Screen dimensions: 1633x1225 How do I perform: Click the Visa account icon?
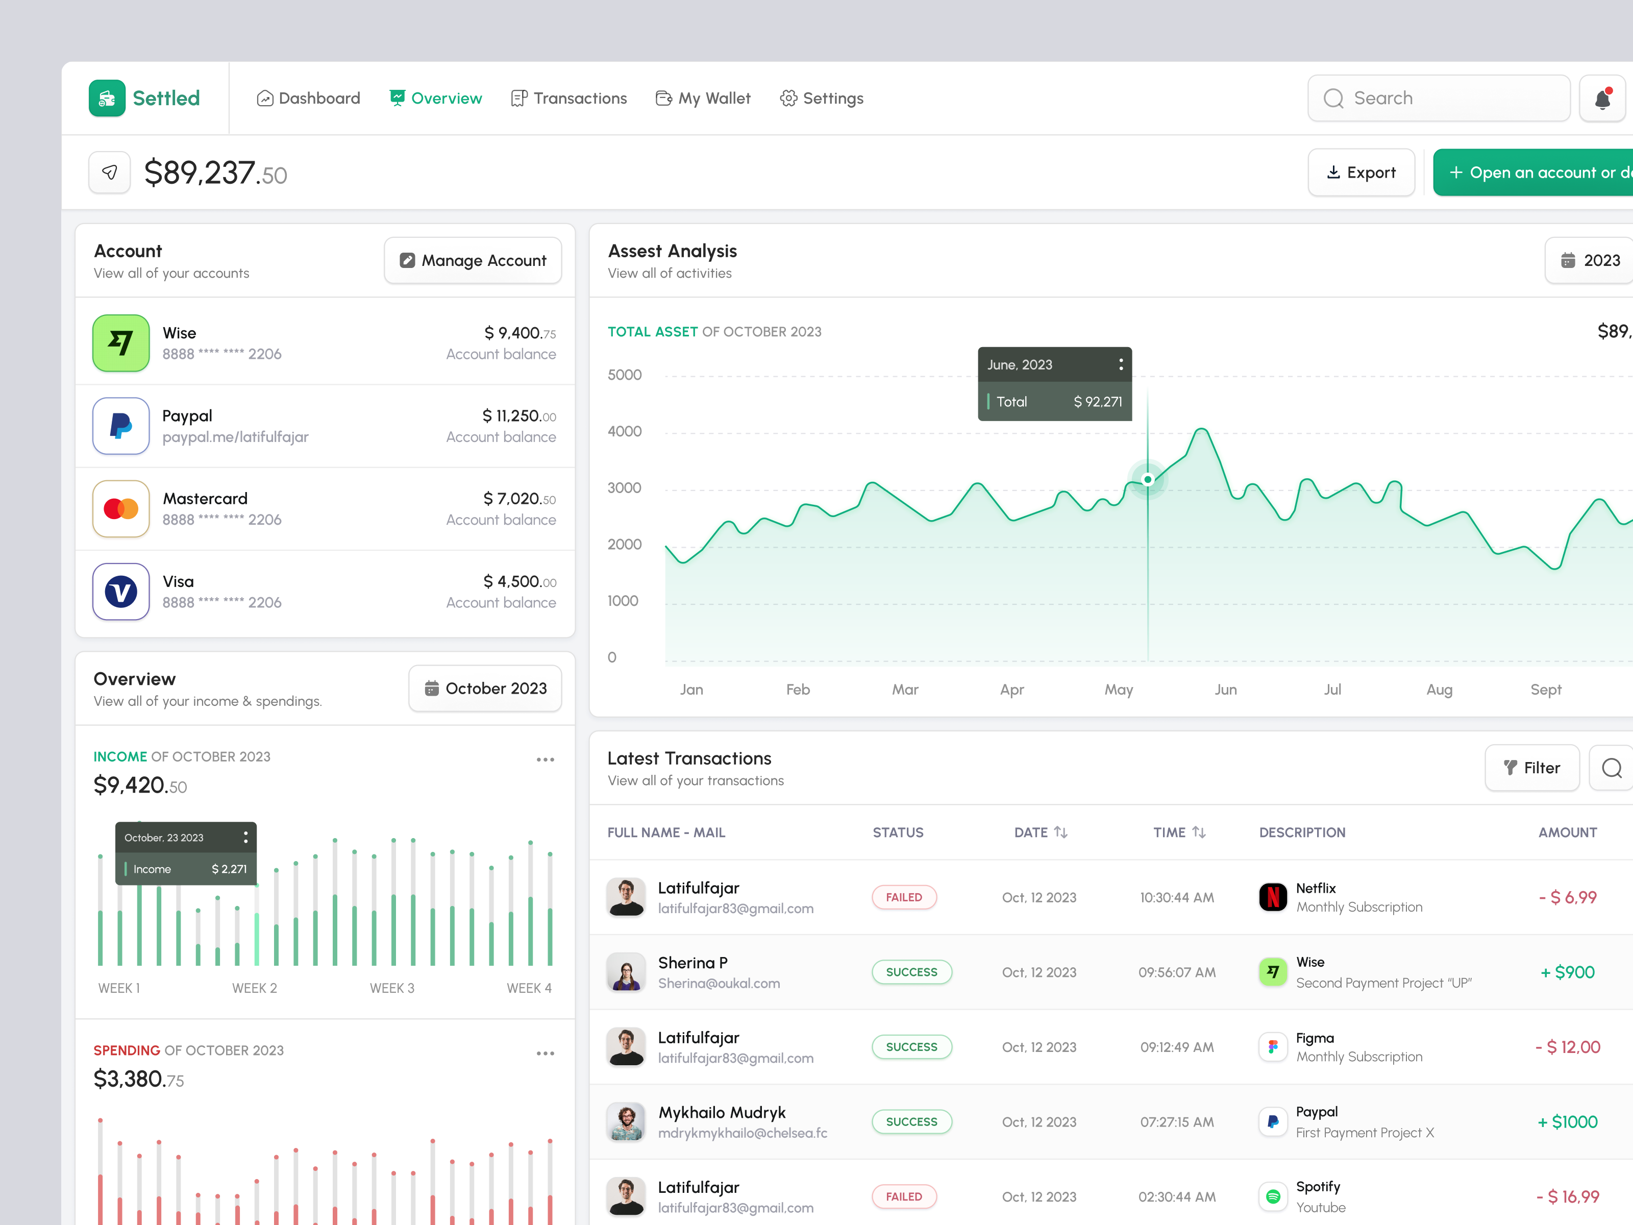pos(120,592)
